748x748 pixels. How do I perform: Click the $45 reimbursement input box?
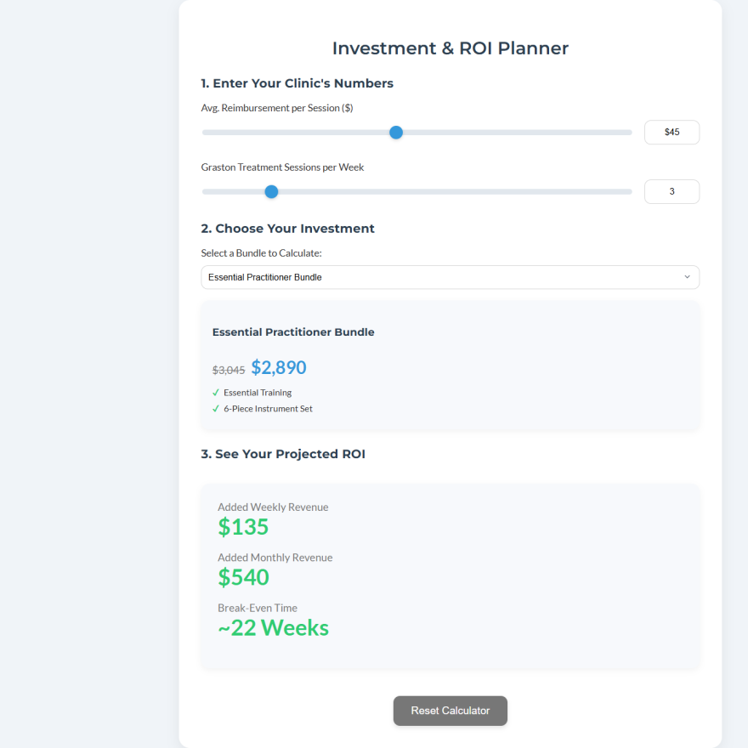(x=671, y=132)
